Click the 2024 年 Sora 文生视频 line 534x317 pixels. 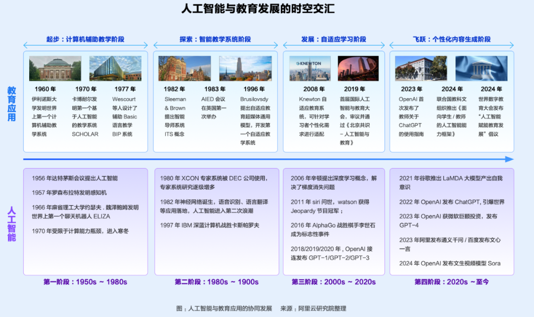pos(450,263)
